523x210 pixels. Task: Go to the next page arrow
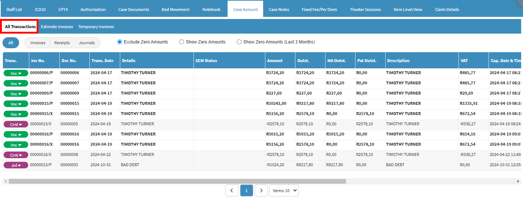click(x=261, y=191)
